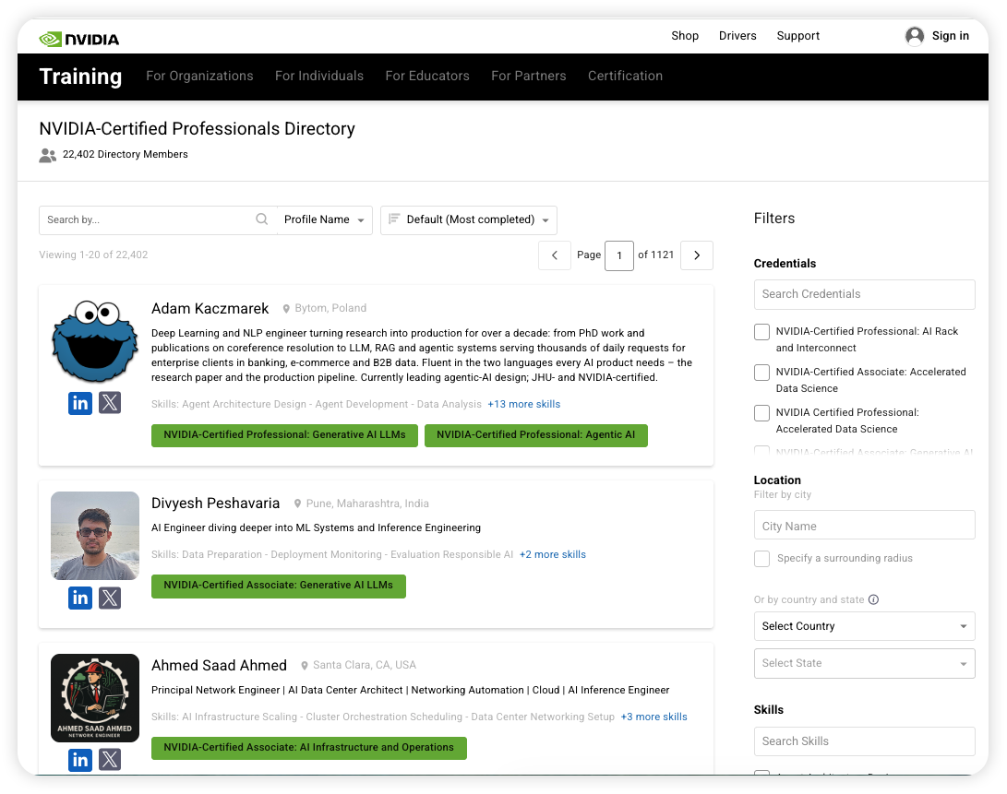
Task: Open Divyesh Peshavaria's LinkedIn icon
Action: click(80, 598)
